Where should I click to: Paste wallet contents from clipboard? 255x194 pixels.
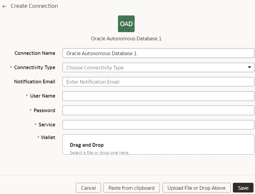(132, 188)
